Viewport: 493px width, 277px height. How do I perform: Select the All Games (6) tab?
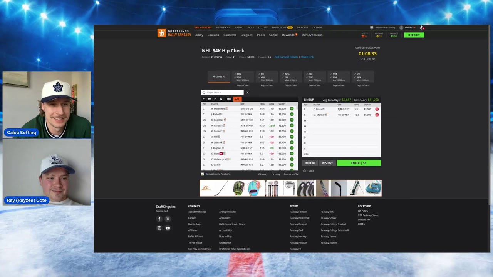(x=219, y=77)
